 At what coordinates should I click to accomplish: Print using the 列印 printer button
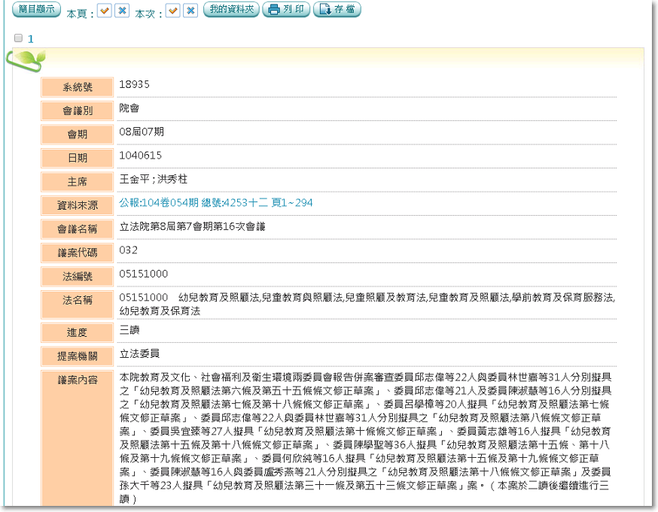[x=286, y=10]
